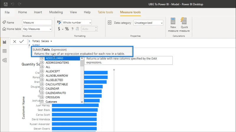Switch to Report view sidebar icon
The height and width of the screenshot is (132, 236).
4,42
